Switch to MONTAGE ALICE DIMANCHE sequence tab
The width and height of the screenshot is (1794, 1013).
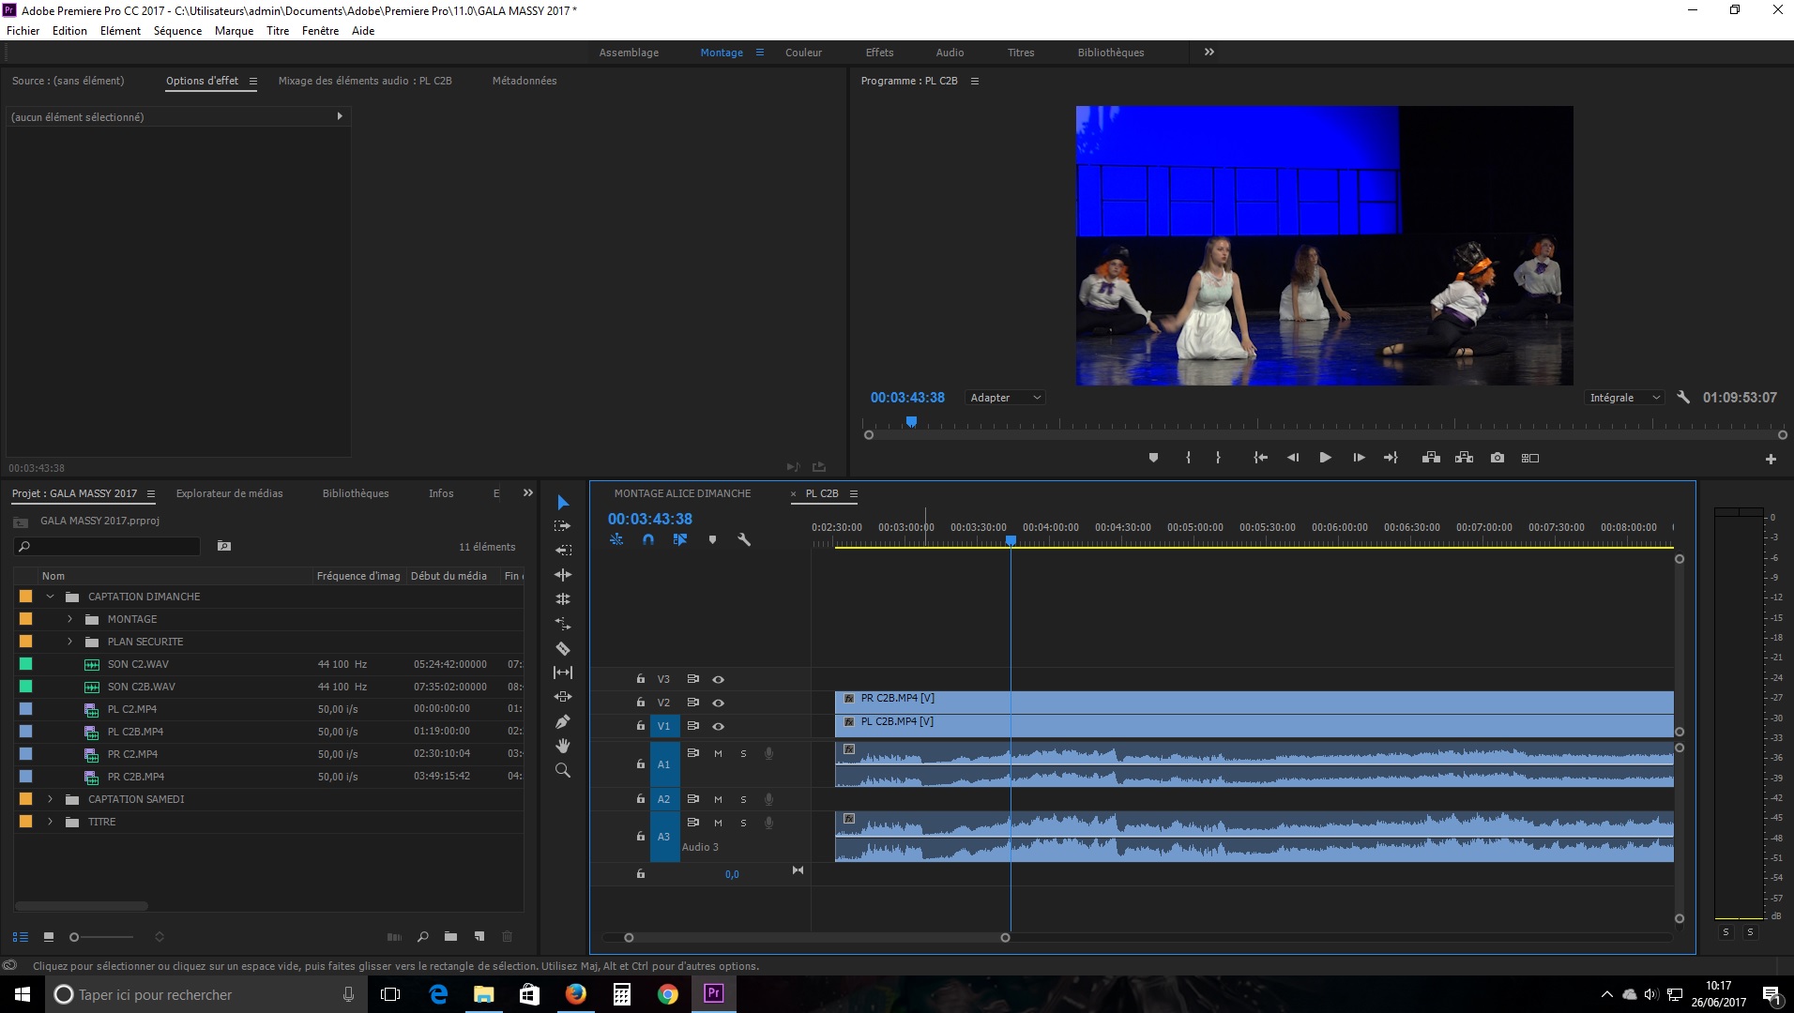pyautogui.click(x=682, y=493)
